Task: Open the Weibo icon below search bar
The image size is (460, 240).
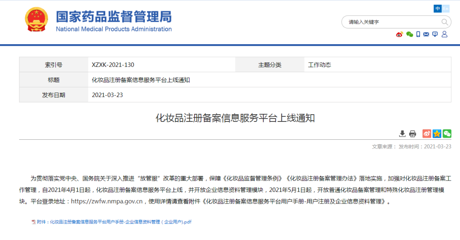Action: coord(399,34)
